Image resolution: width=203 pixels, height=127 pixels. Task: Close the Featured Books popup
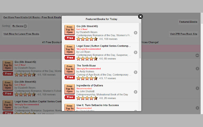click(x=141, y=17)
